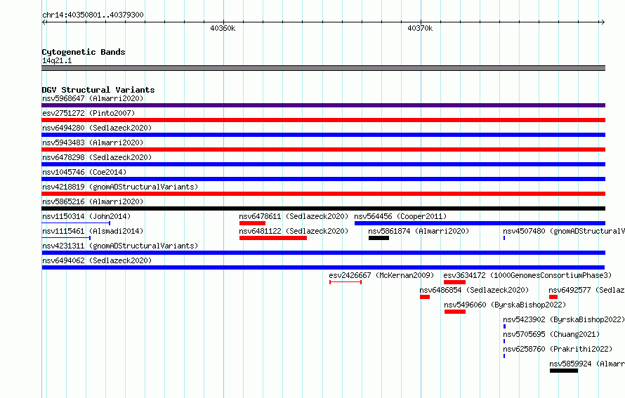The height and width of the screenshot is (398, 625).
Task: Click the black nsv5859924 variant bar
Action: pos(564,371)
